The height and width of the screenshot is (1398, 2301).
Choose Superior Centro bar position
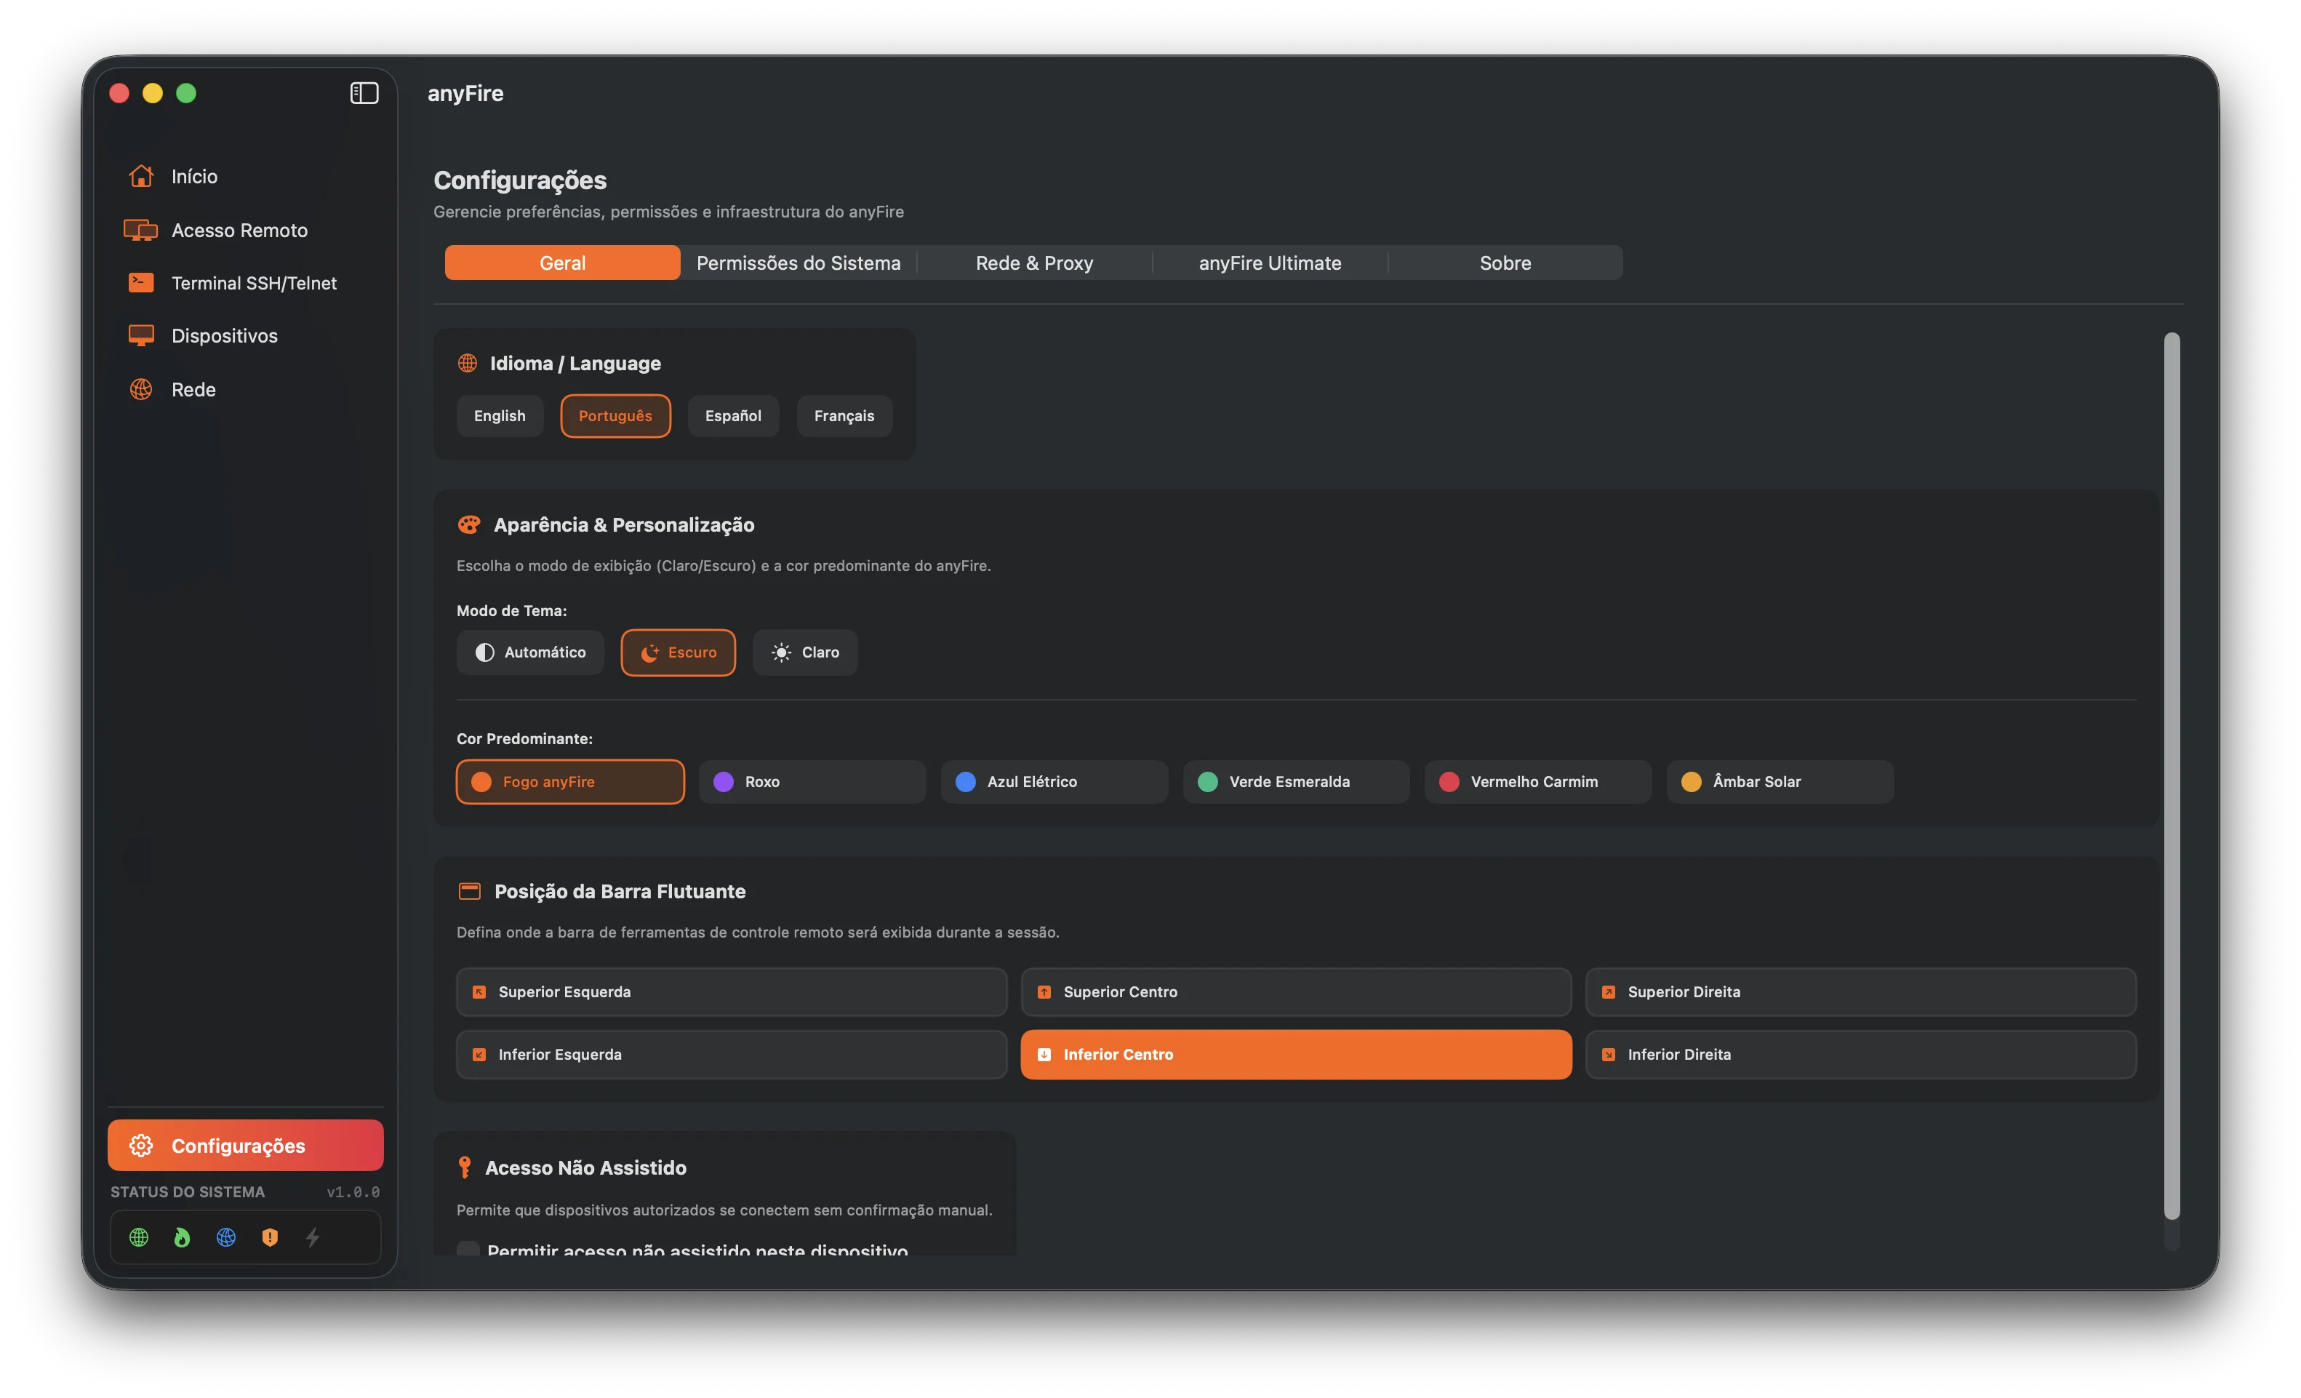pos(1296,992)
